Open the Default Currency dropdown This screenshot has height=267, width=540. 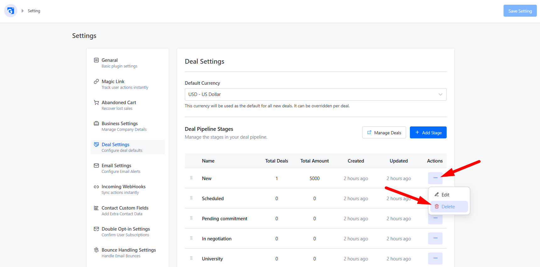[316, 94]
